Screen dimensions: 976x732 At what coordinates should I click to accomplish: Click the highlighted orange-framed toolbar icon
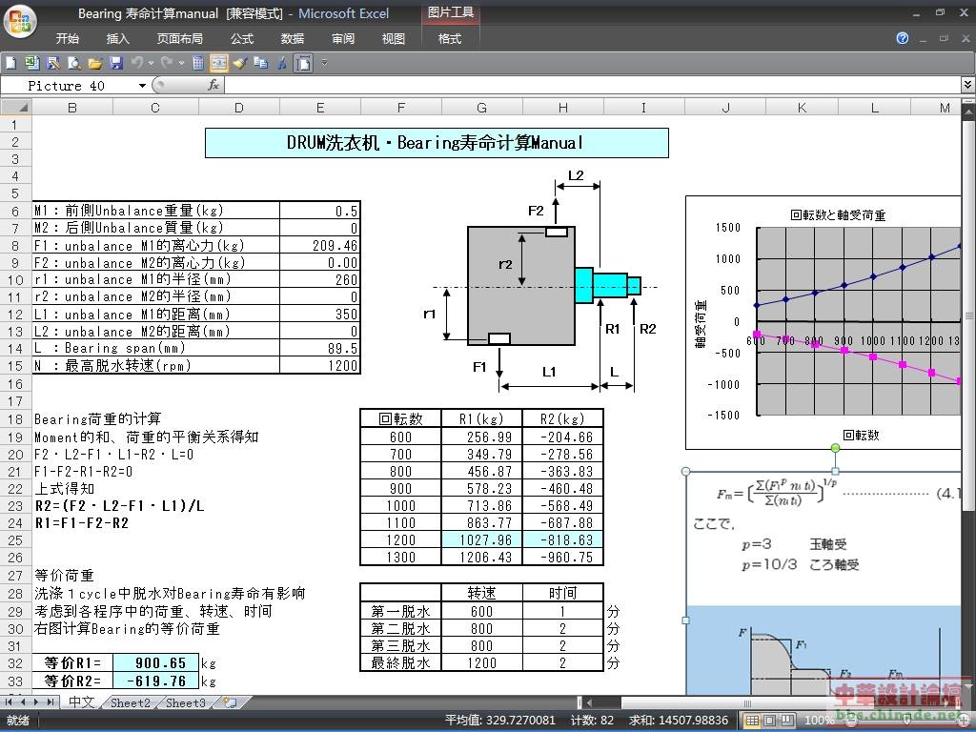click(219, 62)
